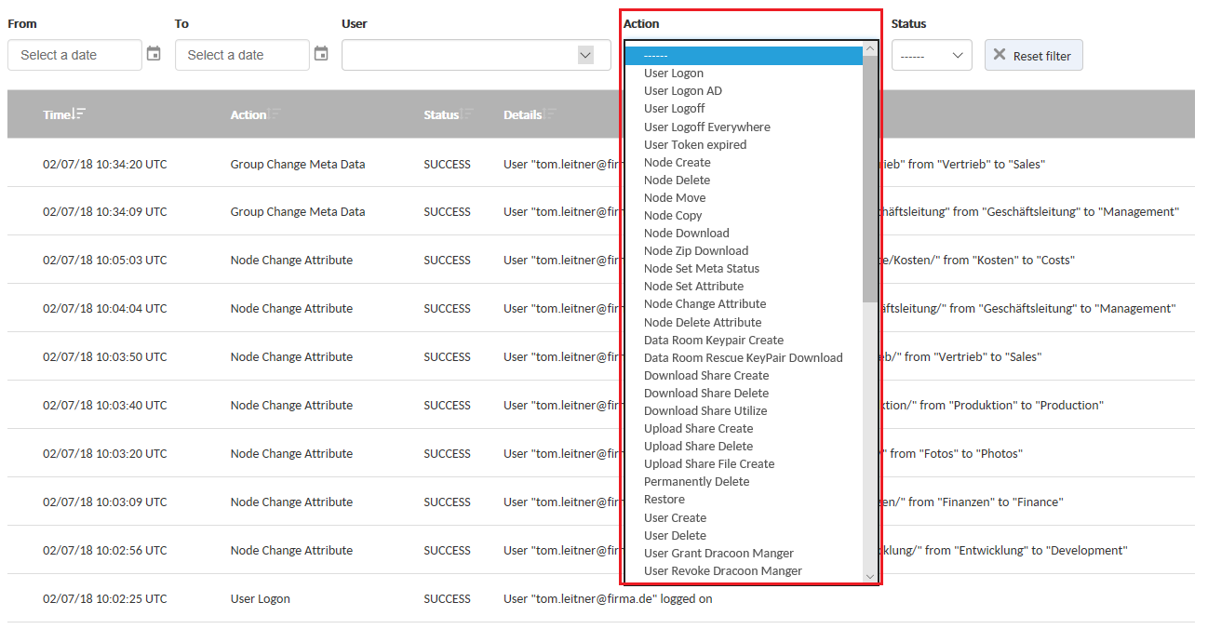The width and height of the screenshot is (1208, 629).
Task: Click the sort icon next to Status header
Action: click(467, 114)
